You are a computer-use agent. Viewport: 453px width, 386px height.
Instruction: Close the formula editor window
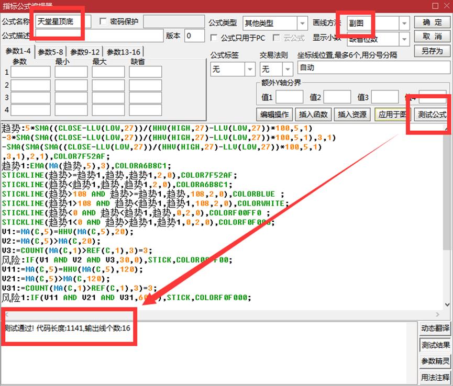click(447, 5)
